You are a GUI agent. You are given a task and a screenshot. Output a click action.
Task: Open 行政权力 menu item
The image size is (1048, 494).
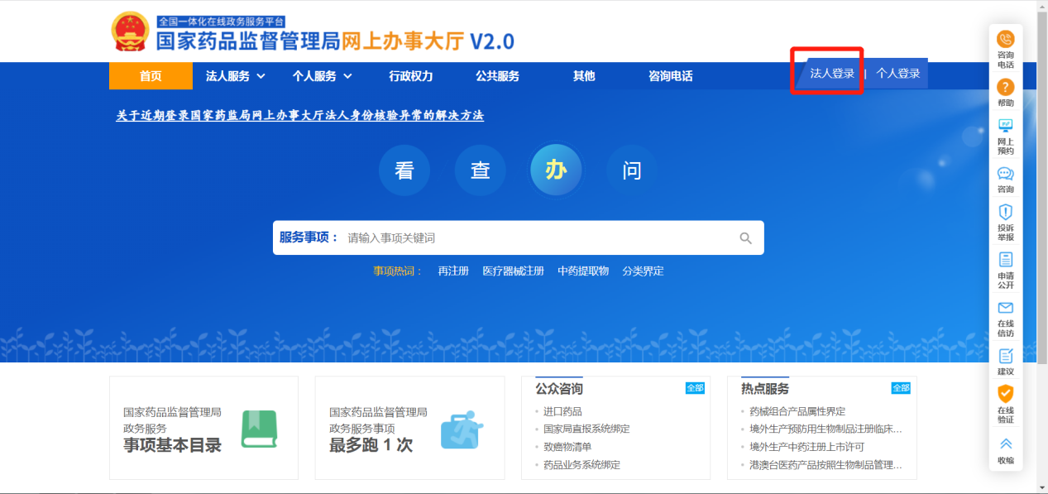[411, 76]
